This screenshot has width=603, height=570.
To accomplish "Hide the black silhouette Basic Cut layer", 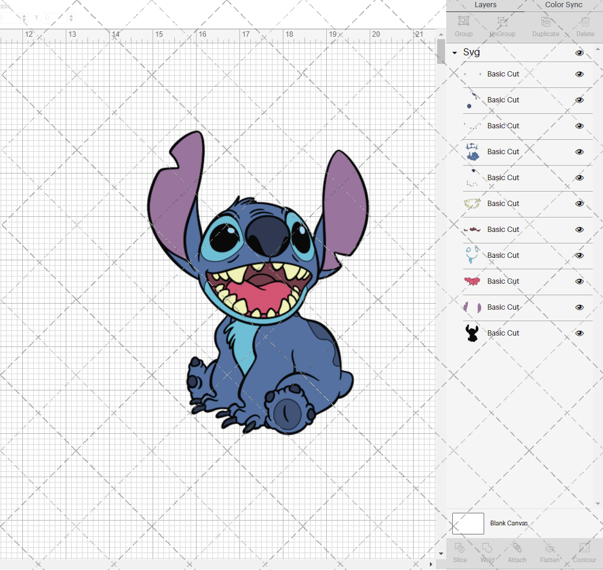I will coord(579,333).
